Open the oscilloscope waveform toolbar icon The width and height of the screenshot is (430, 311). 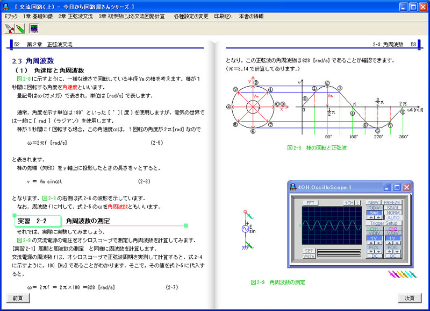tap(34, 29)
